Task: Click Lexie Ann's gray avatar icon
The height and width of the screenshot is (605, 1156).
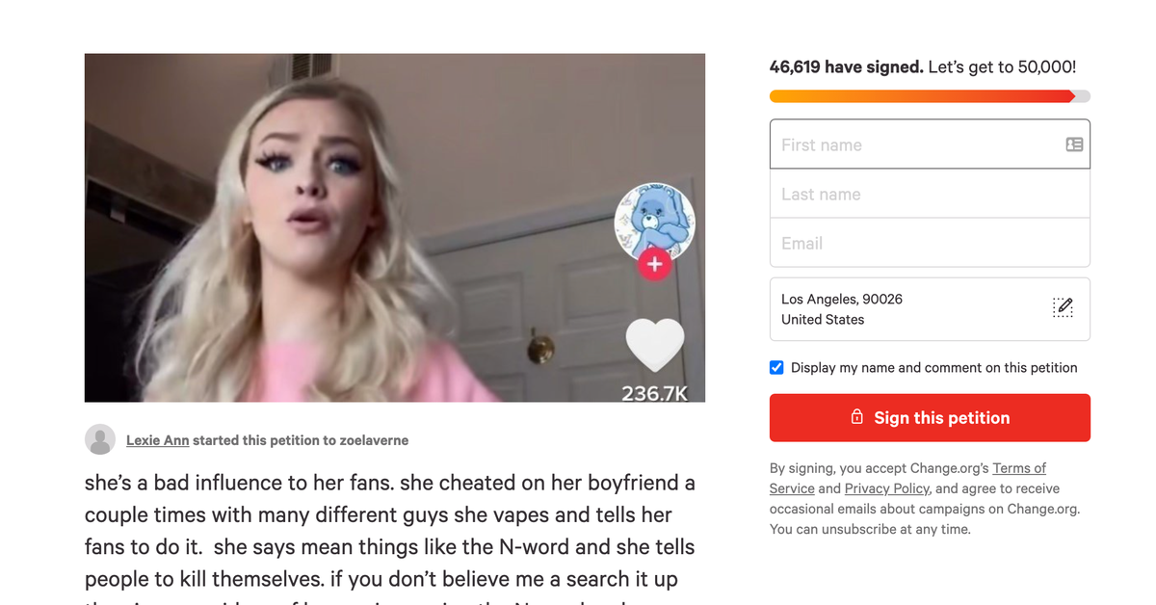Action: (x=100, y=439)
